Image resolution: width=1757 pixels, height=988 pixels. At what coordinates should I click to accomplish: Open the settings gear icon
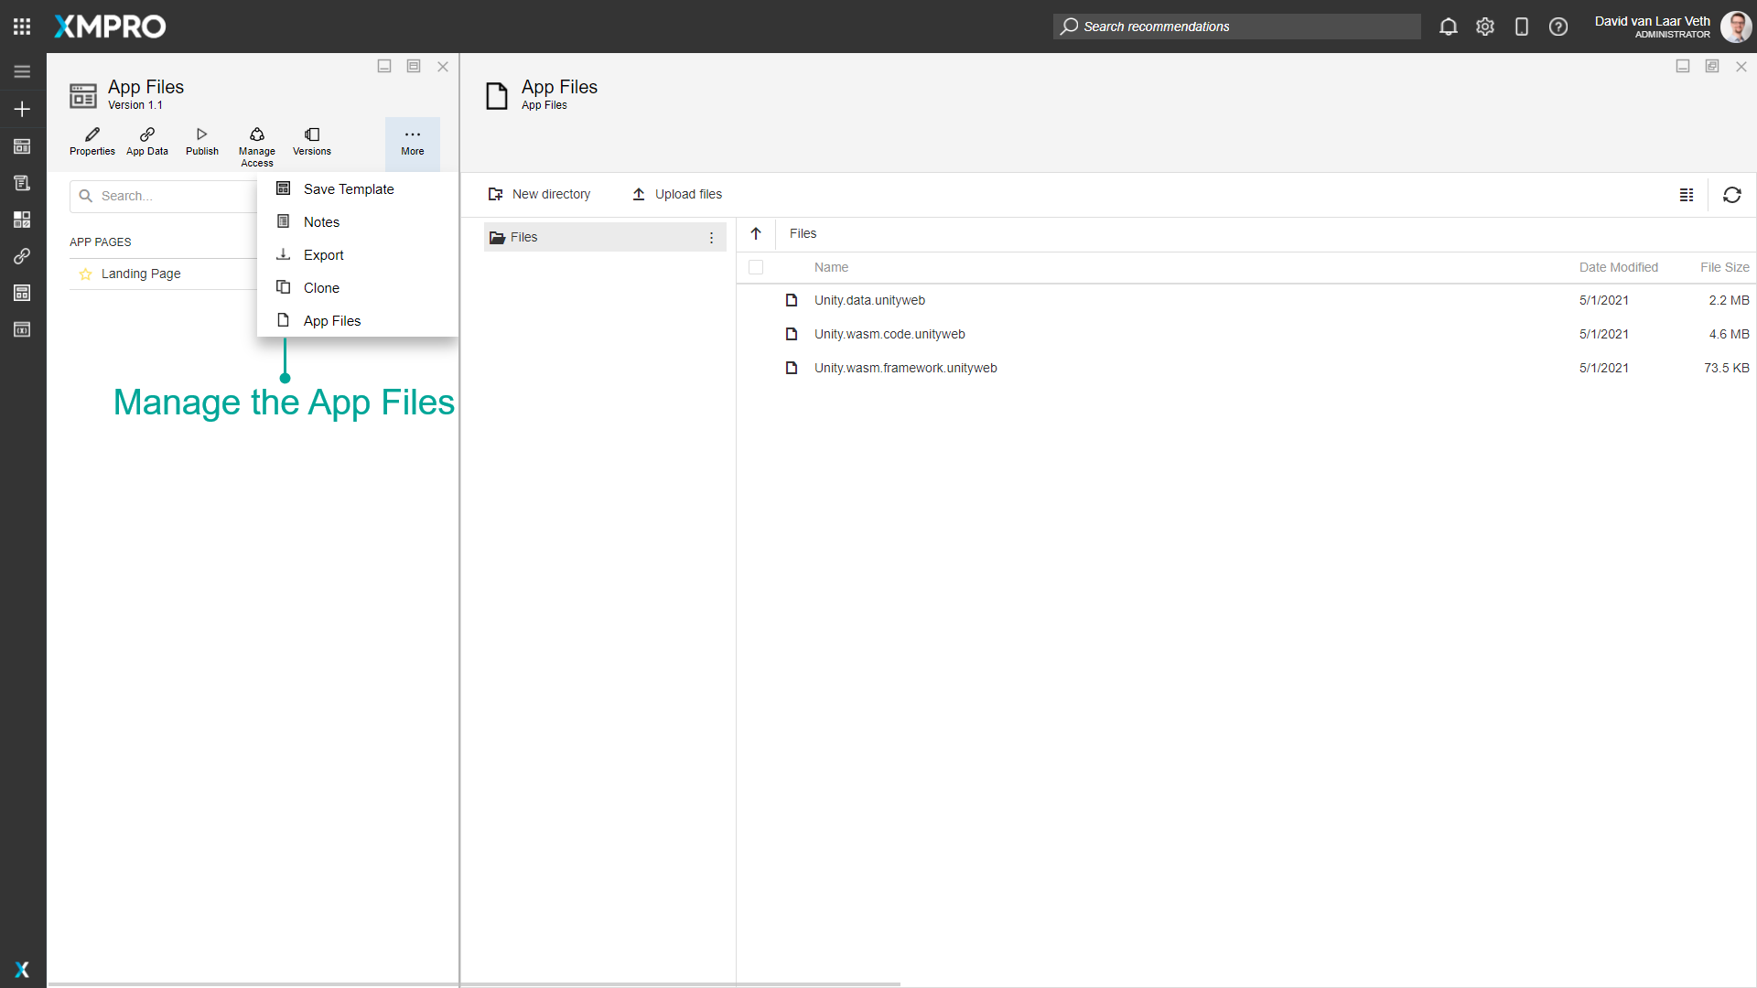(1485, 27)
